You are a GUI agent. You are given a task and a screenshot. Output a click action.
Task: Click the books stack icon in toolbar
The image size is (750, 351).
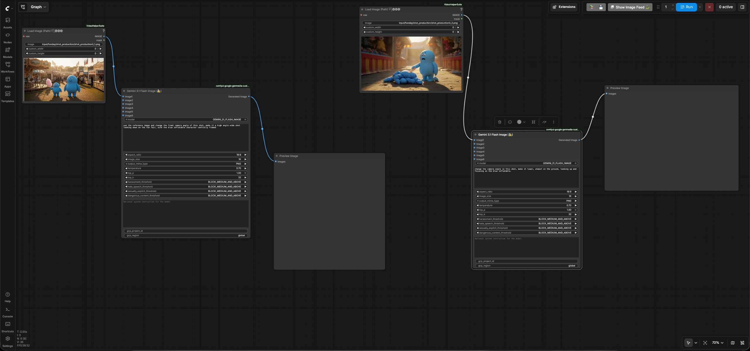tap(592, 7)
